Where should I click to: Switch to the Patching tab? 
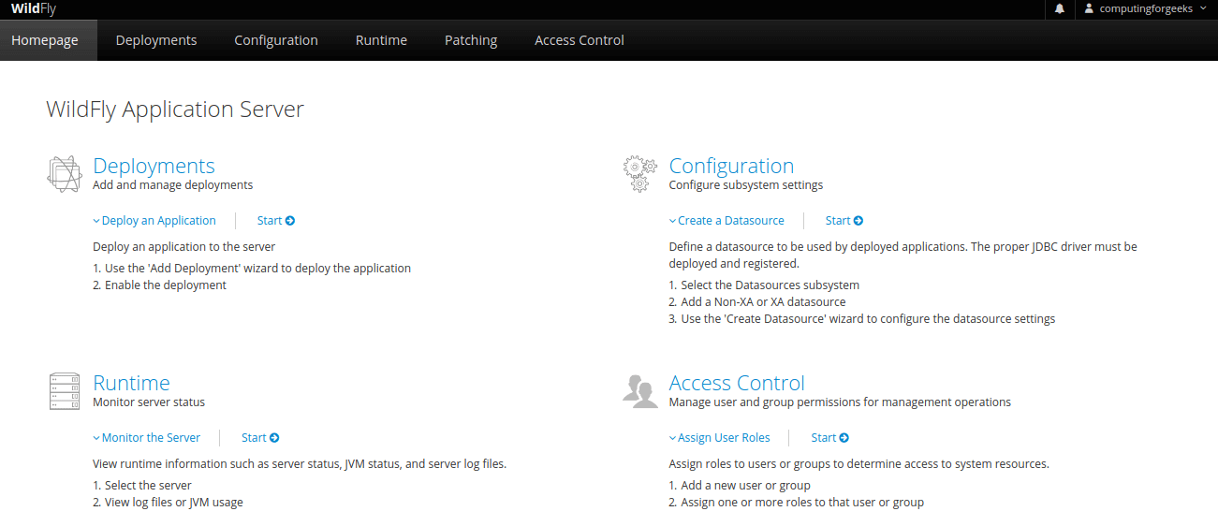coord(471,40)
